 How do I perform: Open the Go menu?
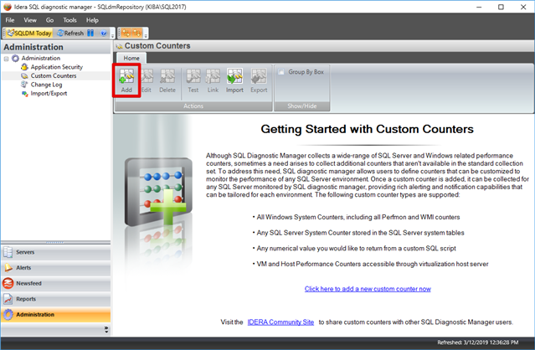tap(49, 20)
